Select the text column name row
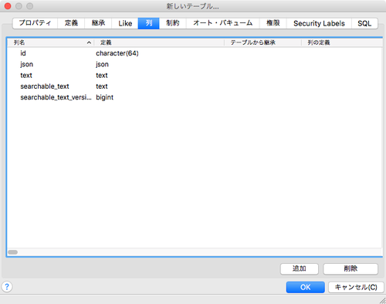386x304 pixels. coord(195,76)
